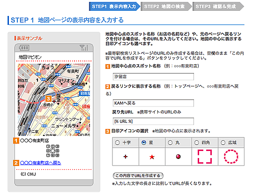Open STEP2 地図の検索 tab
The image size is (253, 196).
[166, 7]
